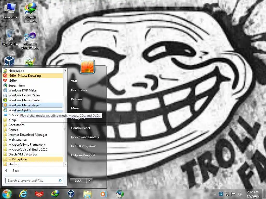Screen dimensions: 266x199
Task: Open Documents from Start menu
Action: pos(79,90)
